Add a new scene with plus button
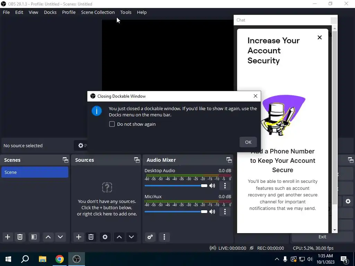355x266 pixels. pos(8,237)
